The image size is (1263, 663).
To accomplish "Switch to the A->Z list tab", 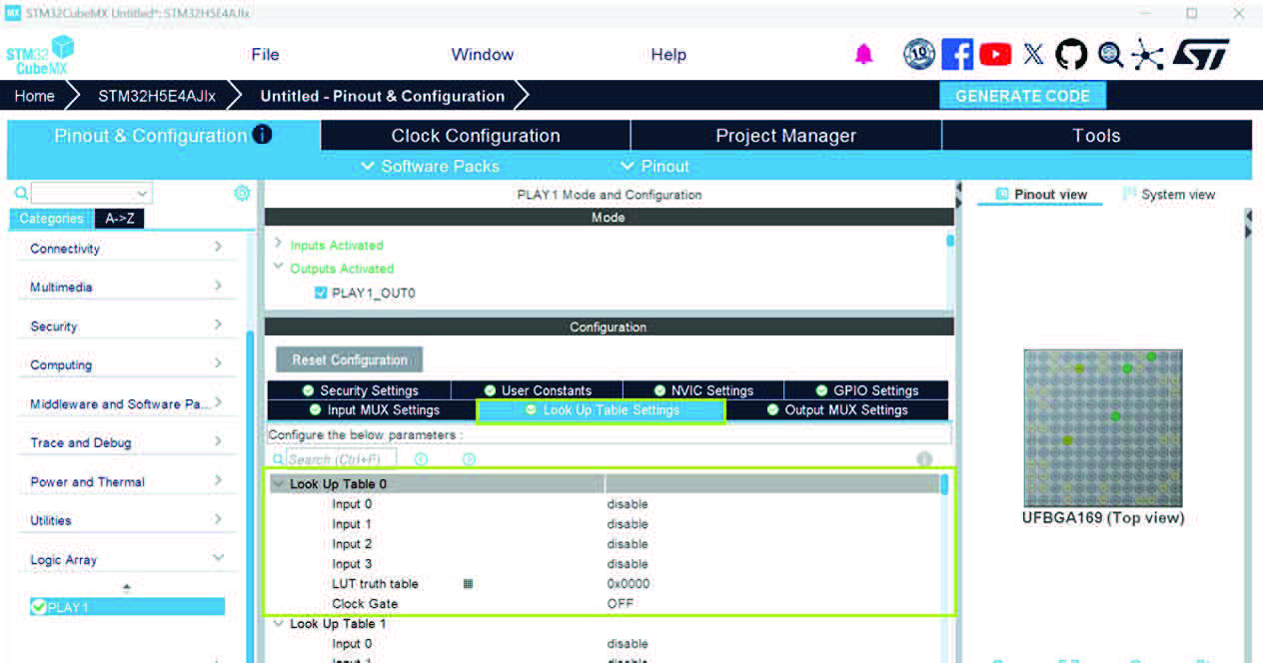I will pyautogui.click(x=119, y=219).
